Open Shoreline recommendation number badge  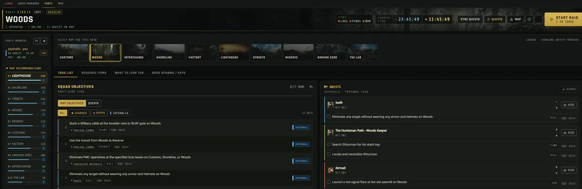(43, 92)
